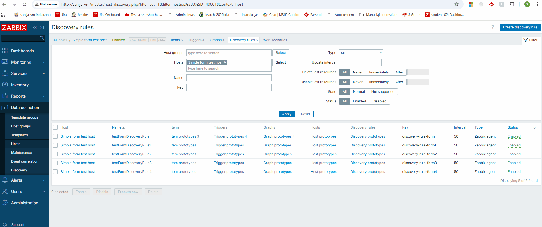Screen dimensions: 542x227
Task: Open browser extensions puzzle icon
Action: click(x=512, y=4)
